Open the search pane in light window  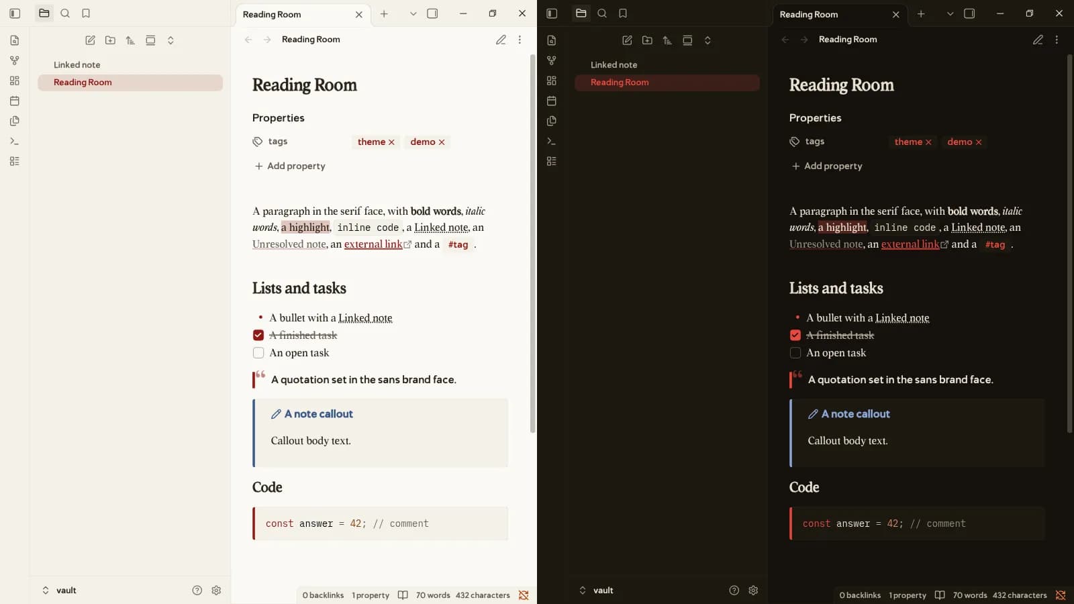[65, 13]
